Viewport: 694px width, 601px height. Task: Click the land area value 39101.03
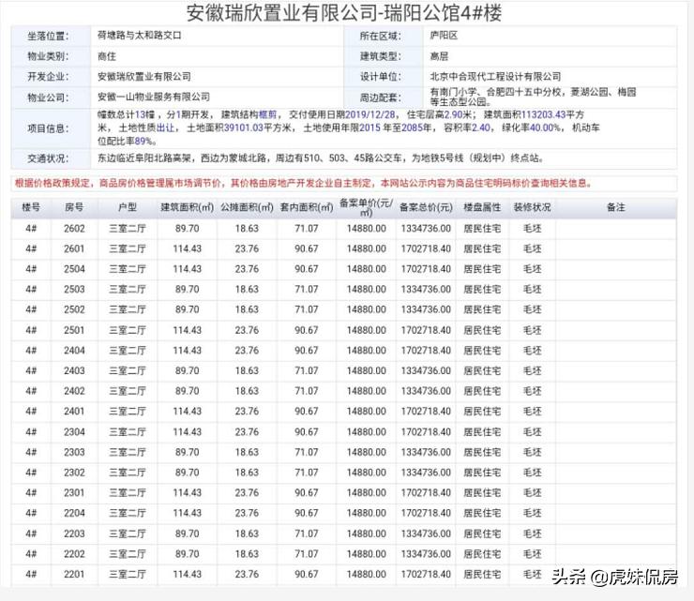pos(244,128)
